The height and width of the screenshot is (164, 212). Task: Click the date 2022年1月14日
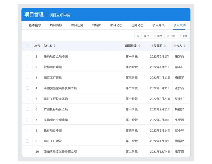(160, 131)
